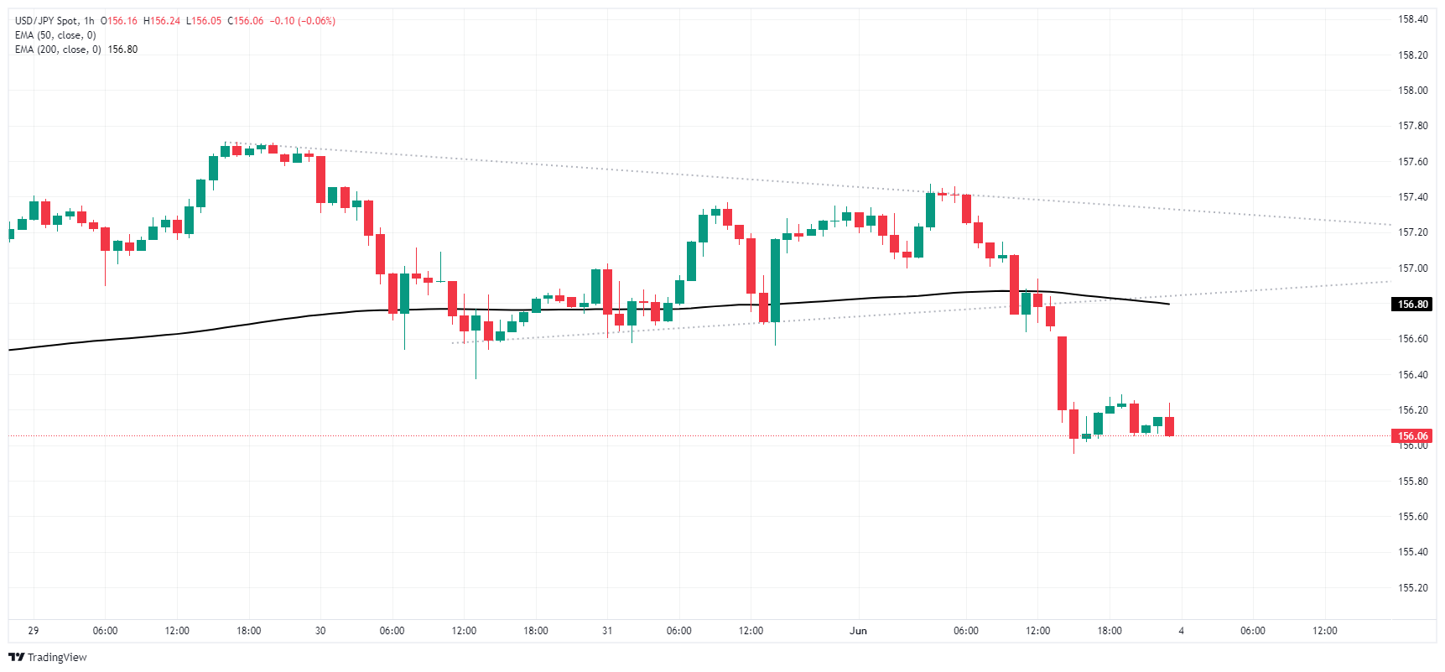Image resolution: width=1445 pixels, height=672 pixels.
Task: Click the '30' date label on time axis
Action: [320, 631]
